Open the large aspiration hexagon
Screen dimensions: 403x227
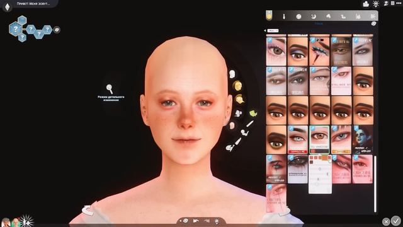[x=15, y=28]
